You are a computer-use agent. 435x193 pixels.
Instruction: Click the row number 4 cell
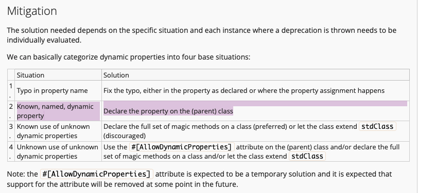11,151
